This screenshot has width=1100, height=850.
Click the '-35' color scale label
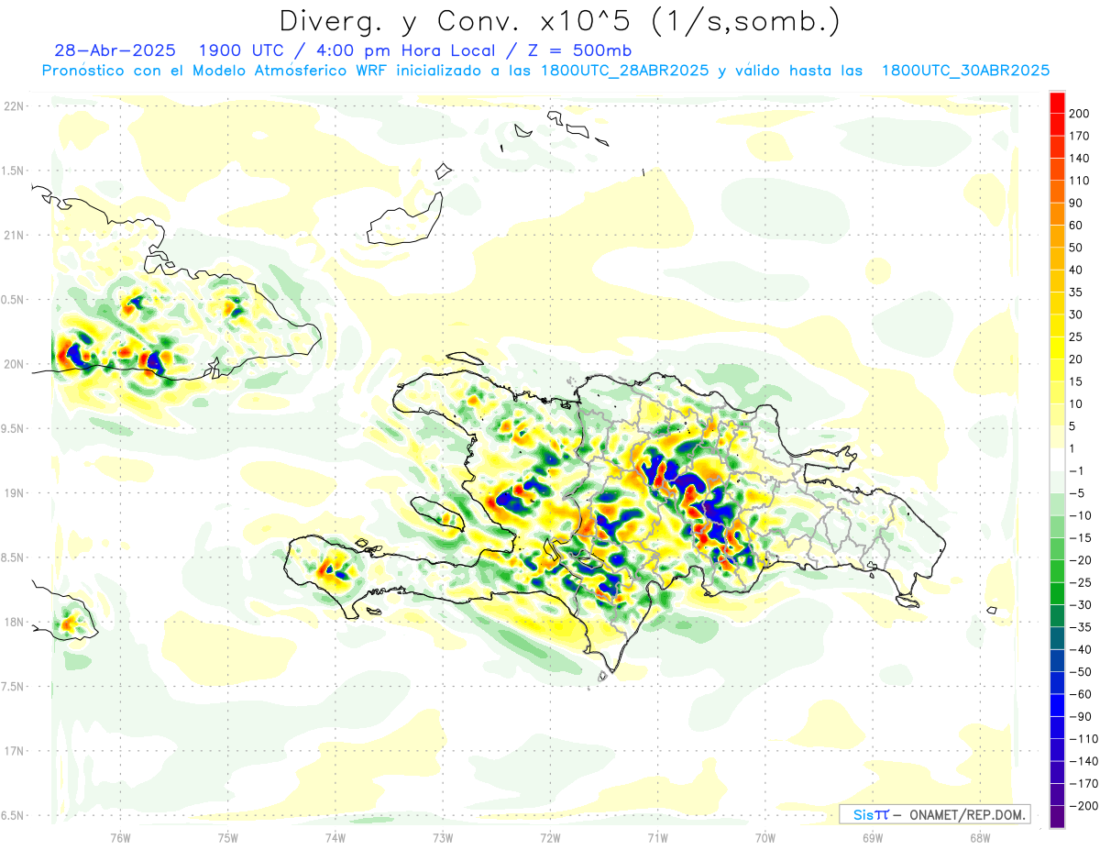coord(1080,627)
